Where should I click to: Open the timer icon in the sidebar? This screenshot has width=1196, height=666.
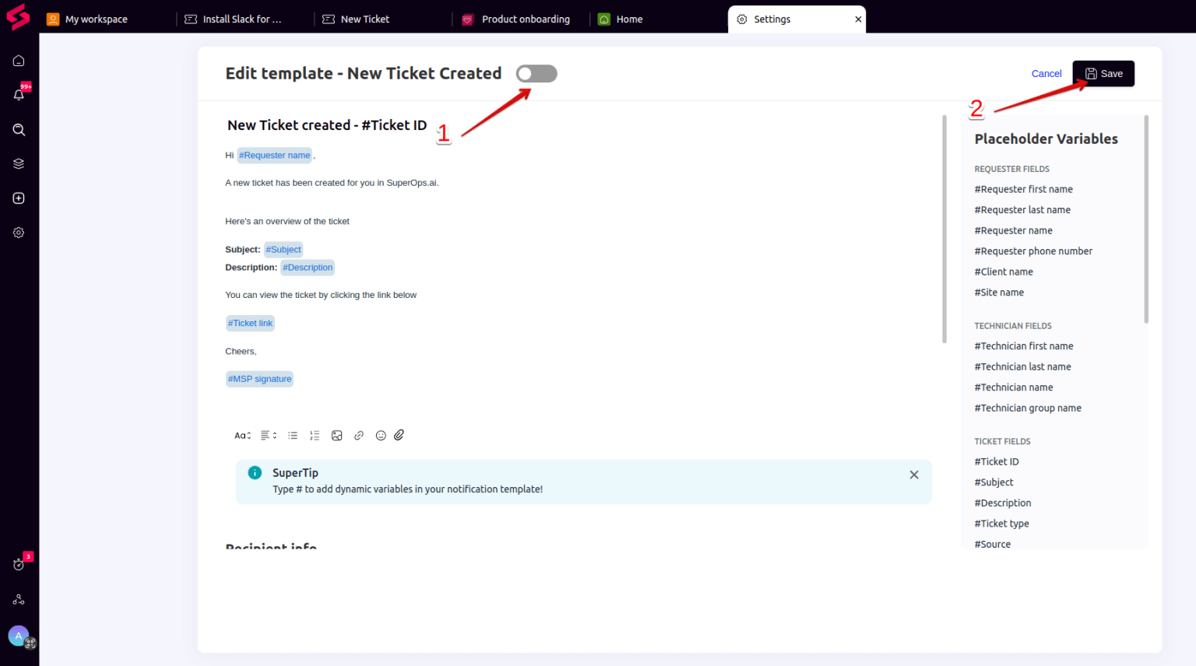(x=18, y=564)
